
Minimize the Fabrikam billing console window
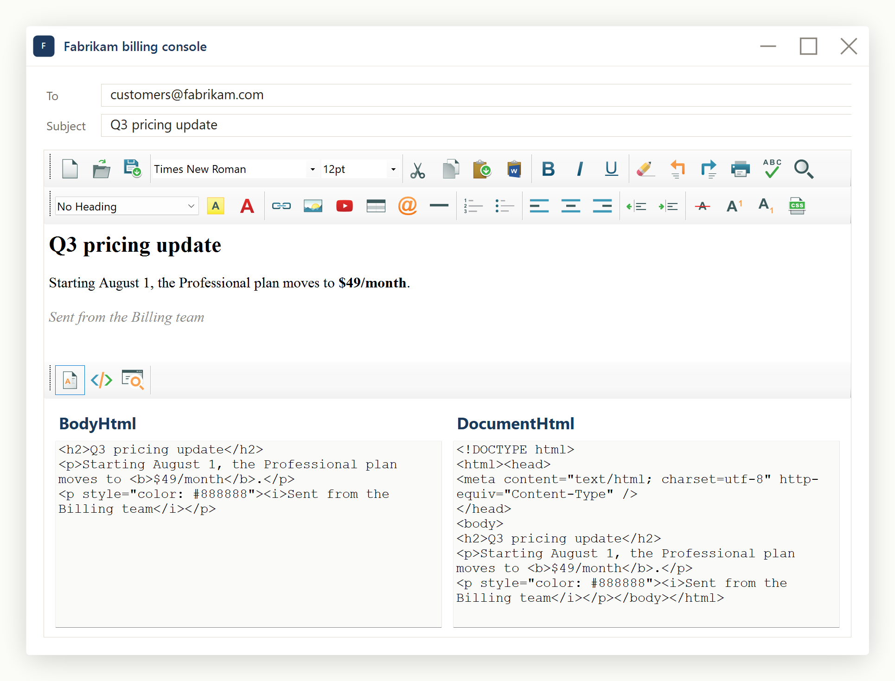(768, 46)
